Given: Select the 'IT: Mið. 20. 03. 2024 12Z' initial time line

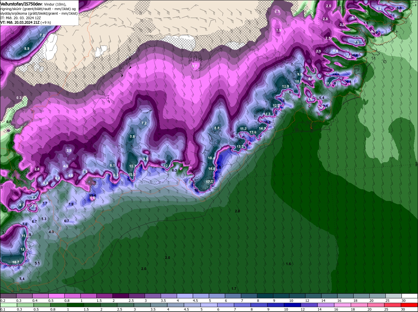Looking at the screenshot, I should 21,18.
